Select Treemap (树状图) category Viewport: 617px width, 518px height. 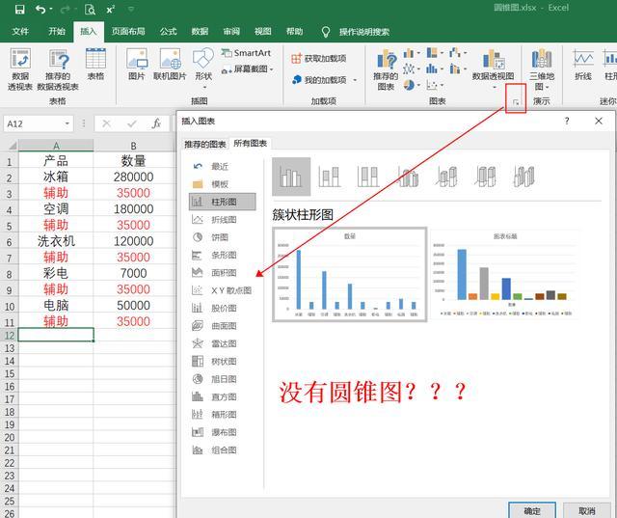pyautogui.click(x=223, y=362)
